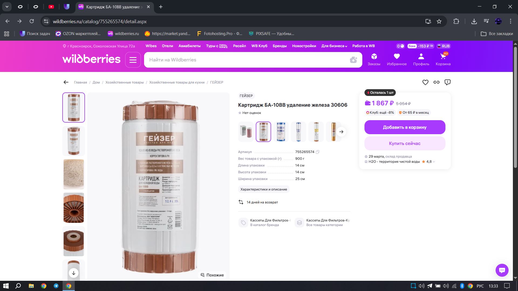Open Характеристики и описание
Viewport: 518px width, 291px height.
point(264,189)
